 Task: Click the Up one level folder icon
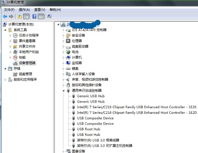tap(20, 16)
